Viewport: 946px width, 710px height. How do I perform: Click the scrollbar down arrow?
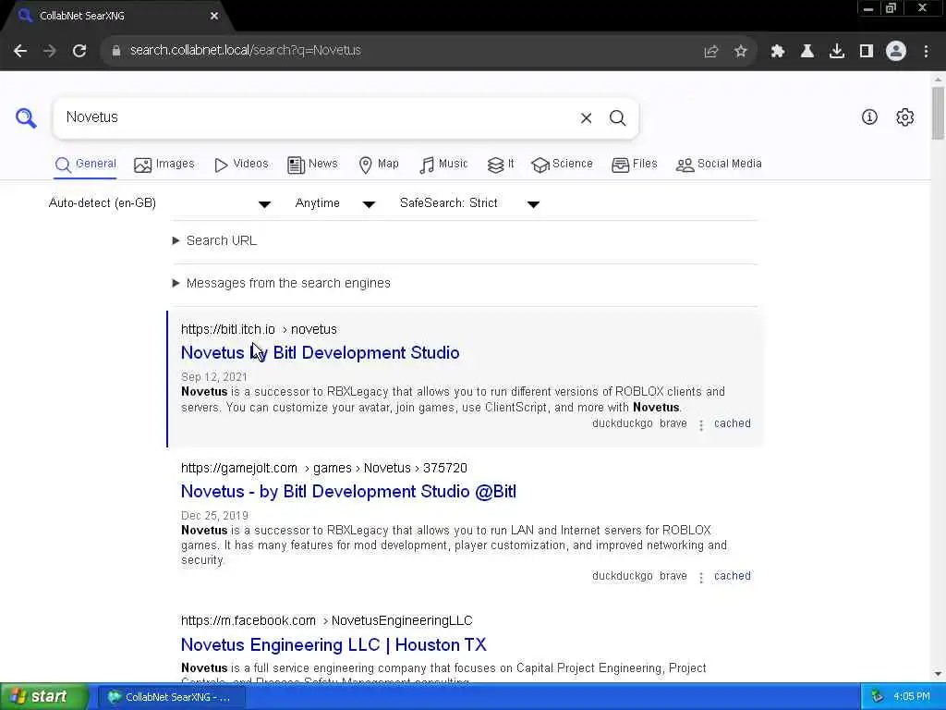pyautogui.click(x=938, y=674)
